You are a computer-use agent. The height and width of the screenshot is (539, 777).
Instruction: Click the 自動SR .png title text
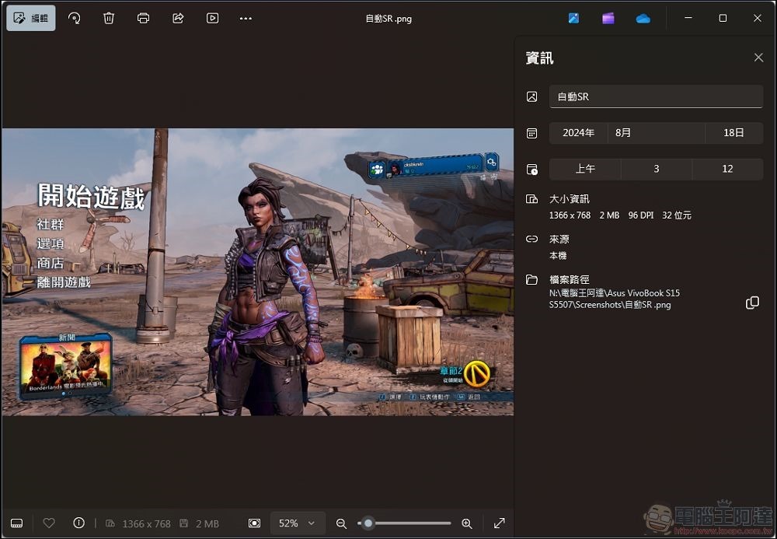tap(388, 19)
